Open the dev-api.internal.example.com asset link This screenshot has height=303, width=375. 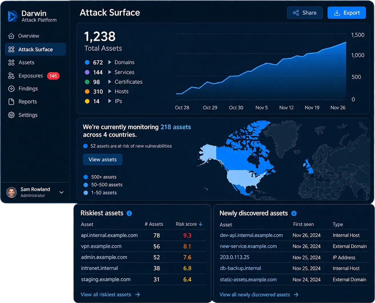tap(251, 235)
